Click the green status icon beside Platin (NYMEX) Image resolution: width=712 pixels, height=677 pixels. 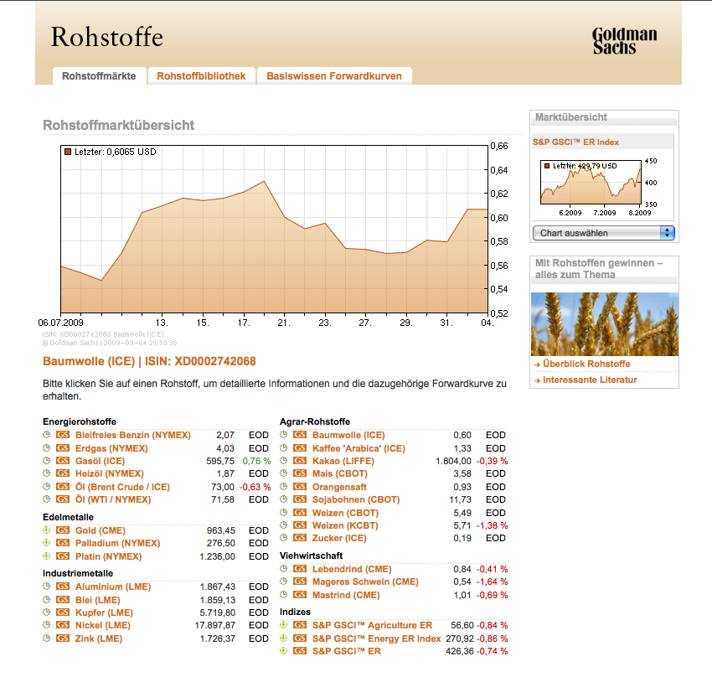[46, 556]
